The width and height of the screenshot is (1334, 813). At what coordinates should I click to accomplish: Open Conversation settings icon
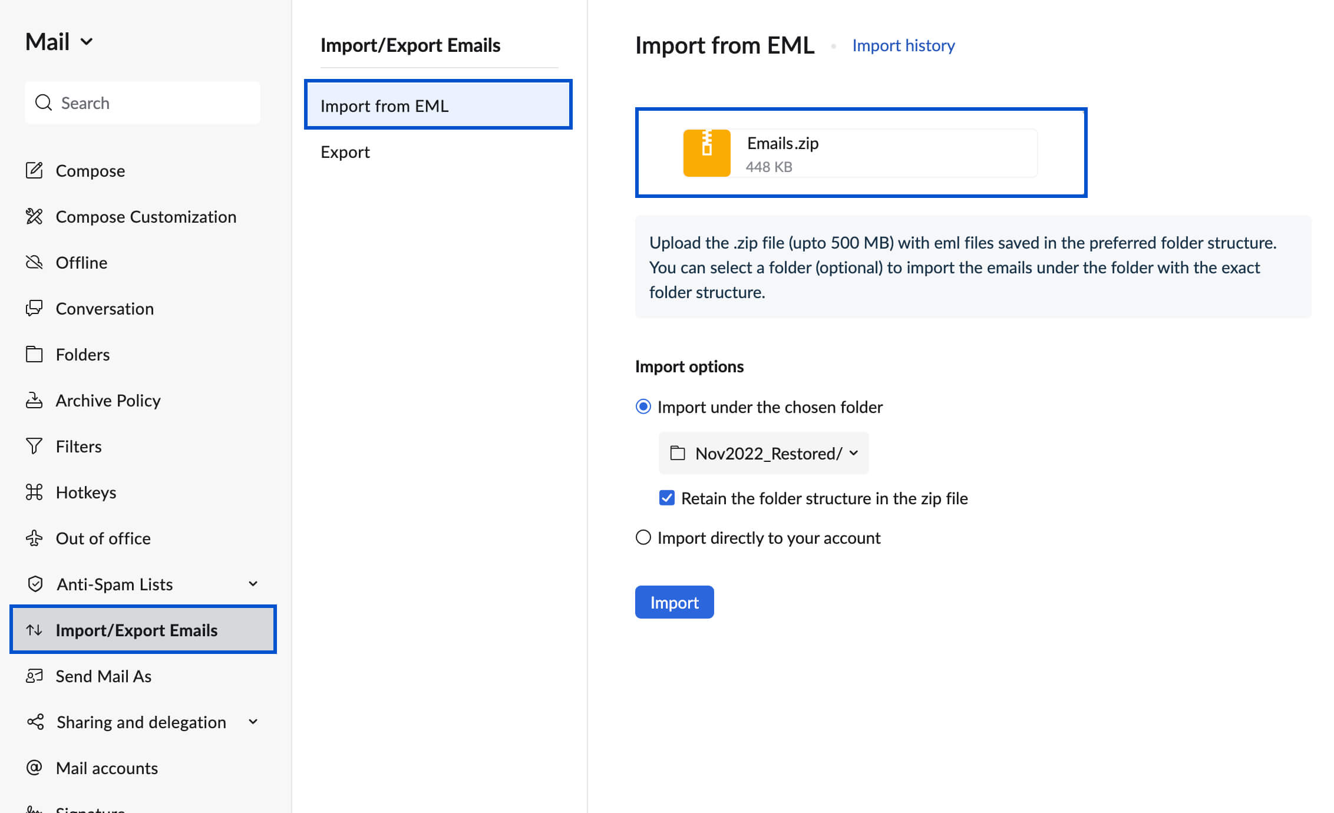click(x=35, y=308)
